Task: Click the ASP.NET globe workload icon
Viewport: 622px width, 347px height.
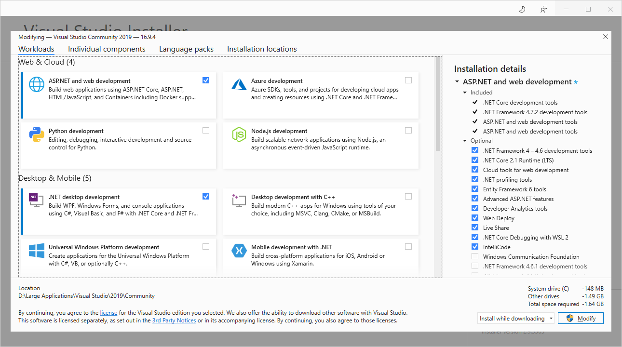Action: (37, 84)
